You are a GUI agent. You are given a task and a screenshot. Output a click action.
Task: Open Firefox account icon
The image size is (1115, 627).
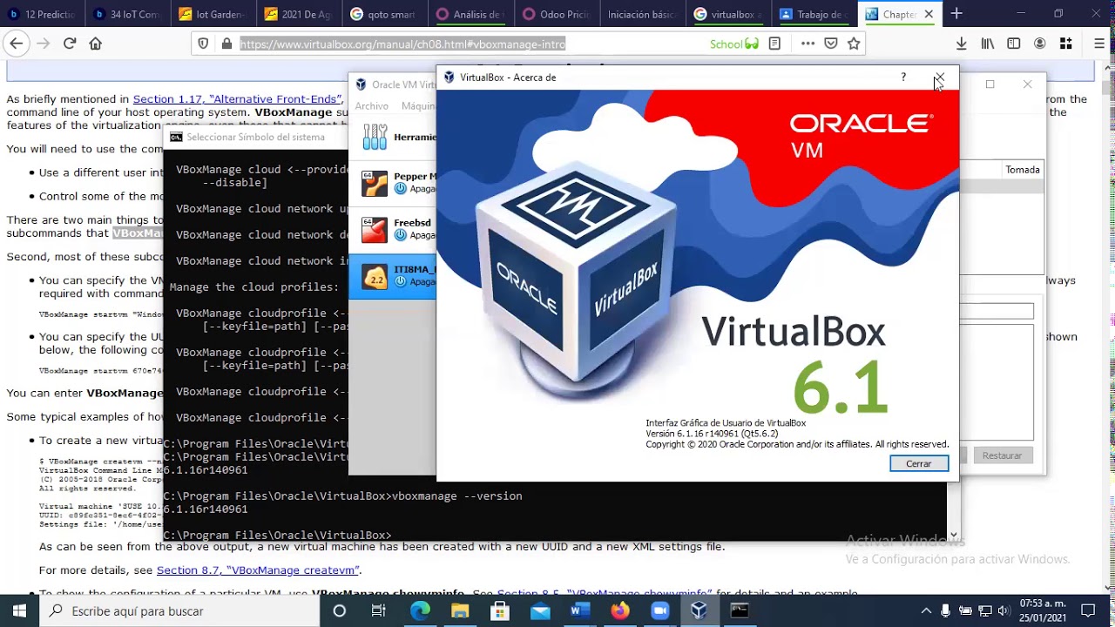(1039, 44)
